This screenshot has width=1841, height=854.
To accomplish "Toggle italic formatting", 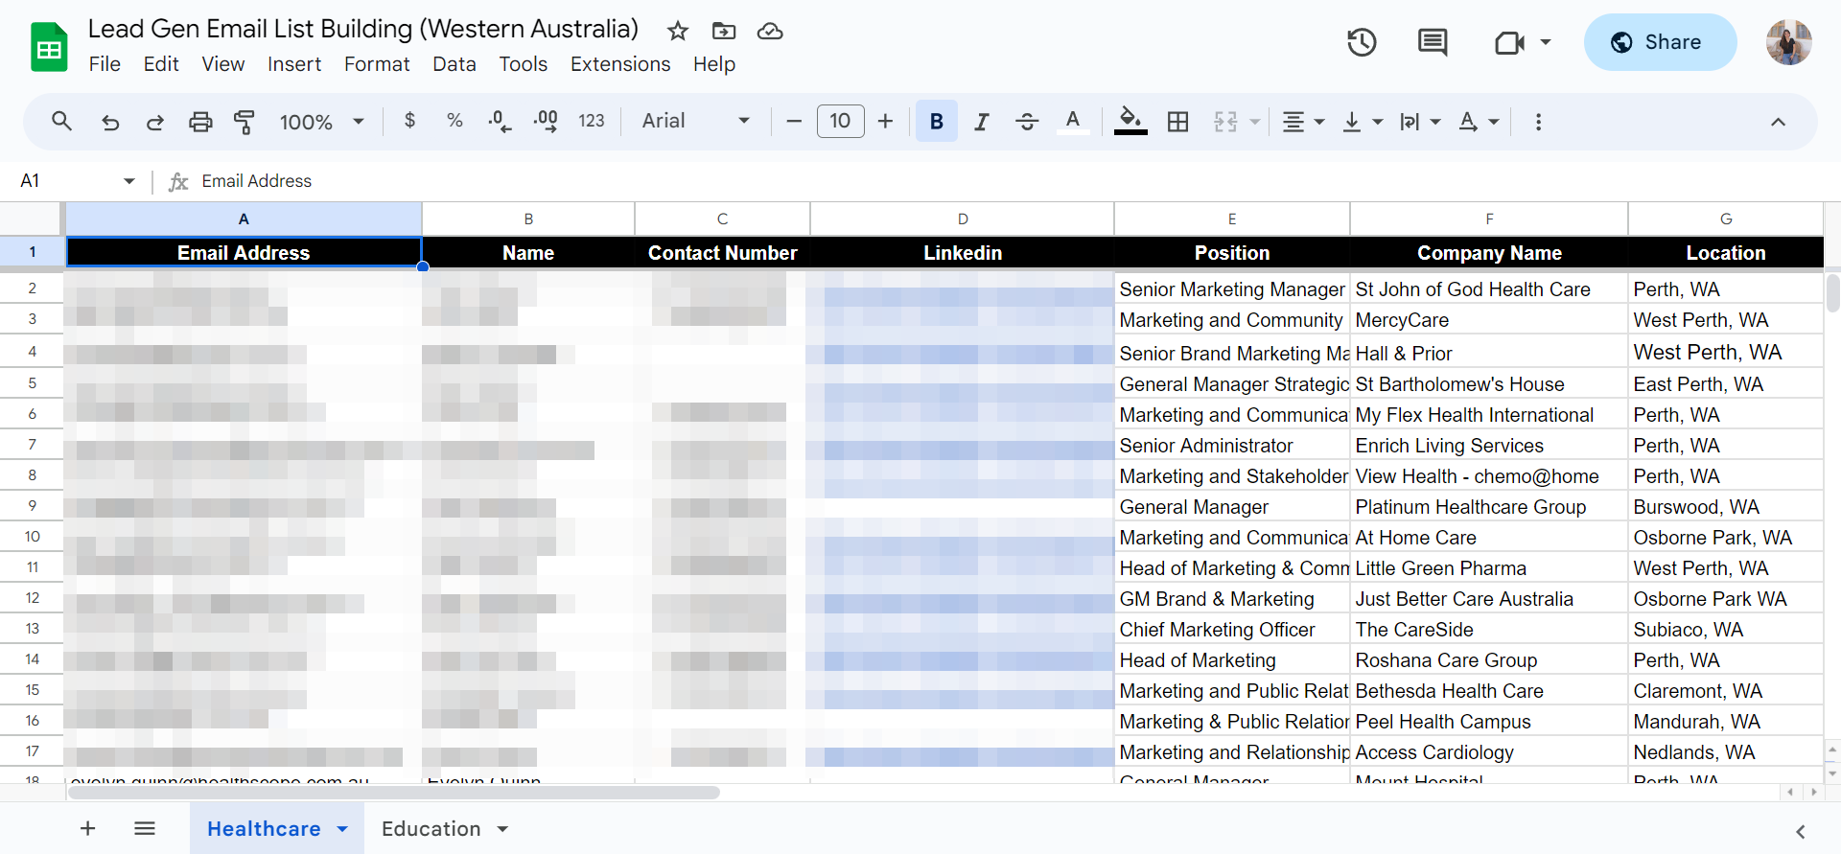I will pyautogui.click(x=981, y=122).
